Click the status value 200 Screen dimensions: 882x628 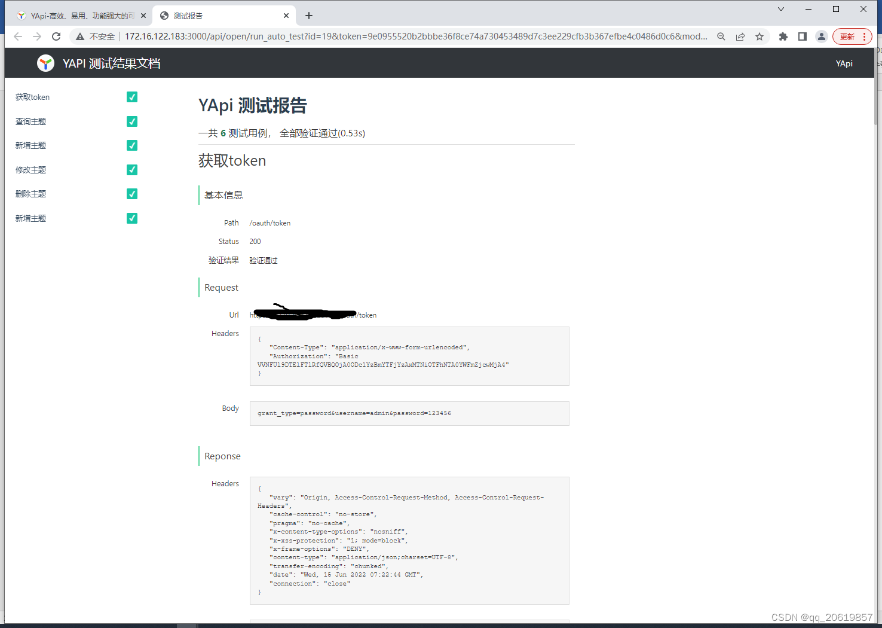255,242
